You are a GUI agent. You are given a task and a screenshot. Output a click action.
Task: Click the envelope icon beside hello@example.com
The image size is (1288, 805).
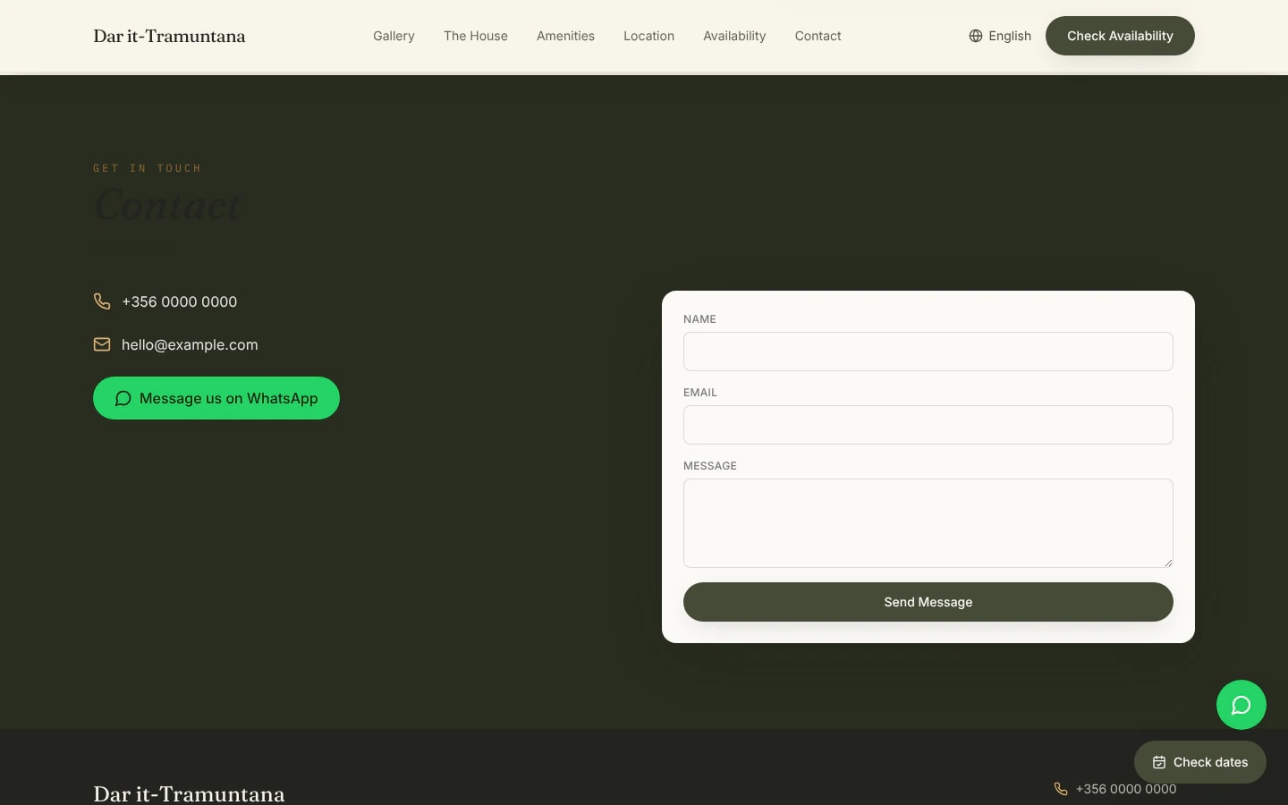pos(102,344)
